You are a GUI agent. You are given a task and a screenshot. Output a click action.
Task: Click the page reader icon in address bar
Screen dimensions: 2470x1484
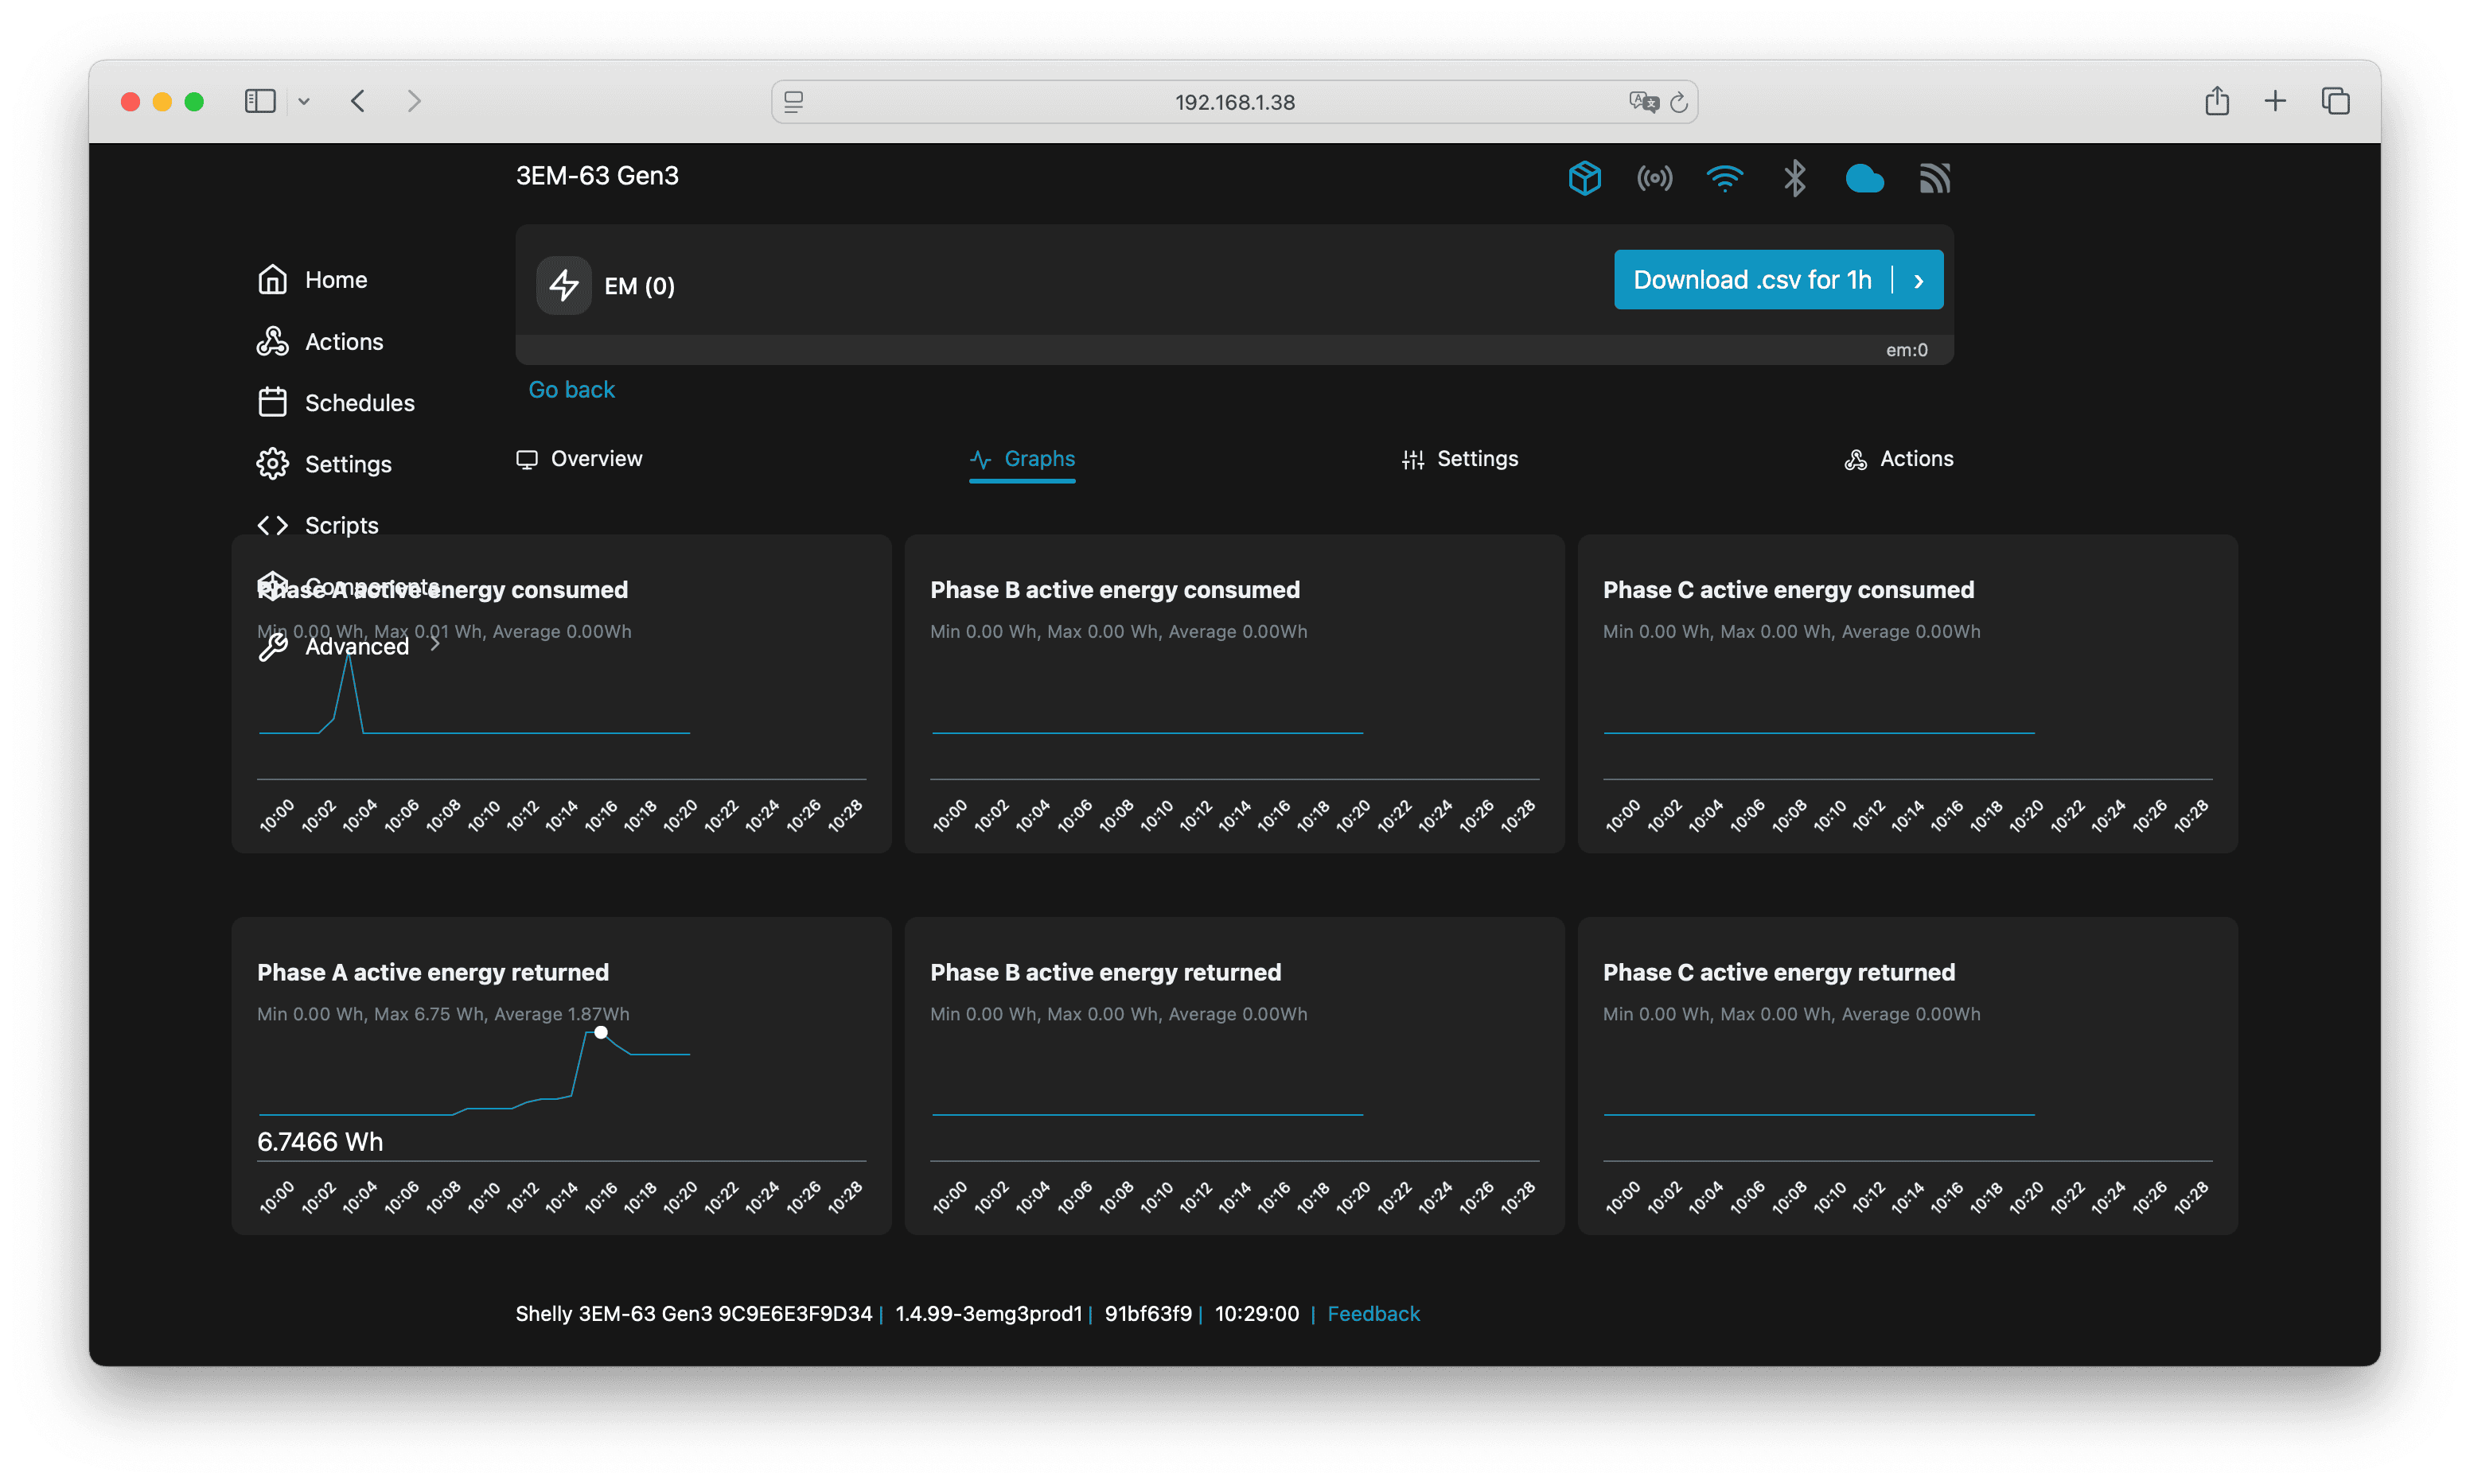click(793, 102)
